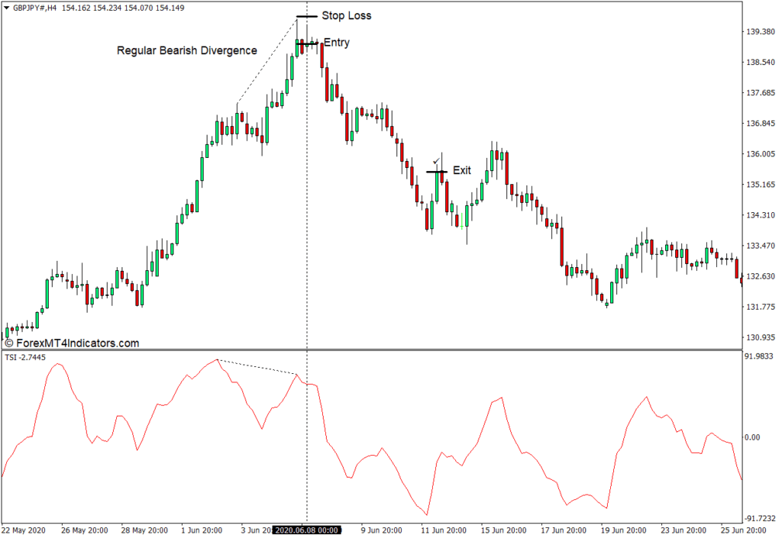Click the Stop Loss horizontal line marker

[x=306, y=16]
